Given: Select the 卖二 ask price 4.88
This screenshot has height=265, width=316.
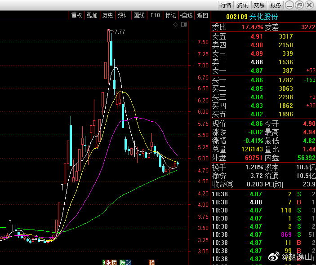Looking at the screenshot, I should (256, 62).
